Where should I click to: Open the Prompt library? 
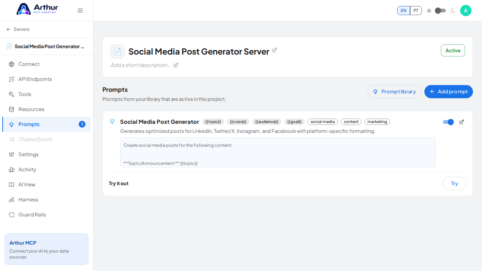tap(394, 91)
